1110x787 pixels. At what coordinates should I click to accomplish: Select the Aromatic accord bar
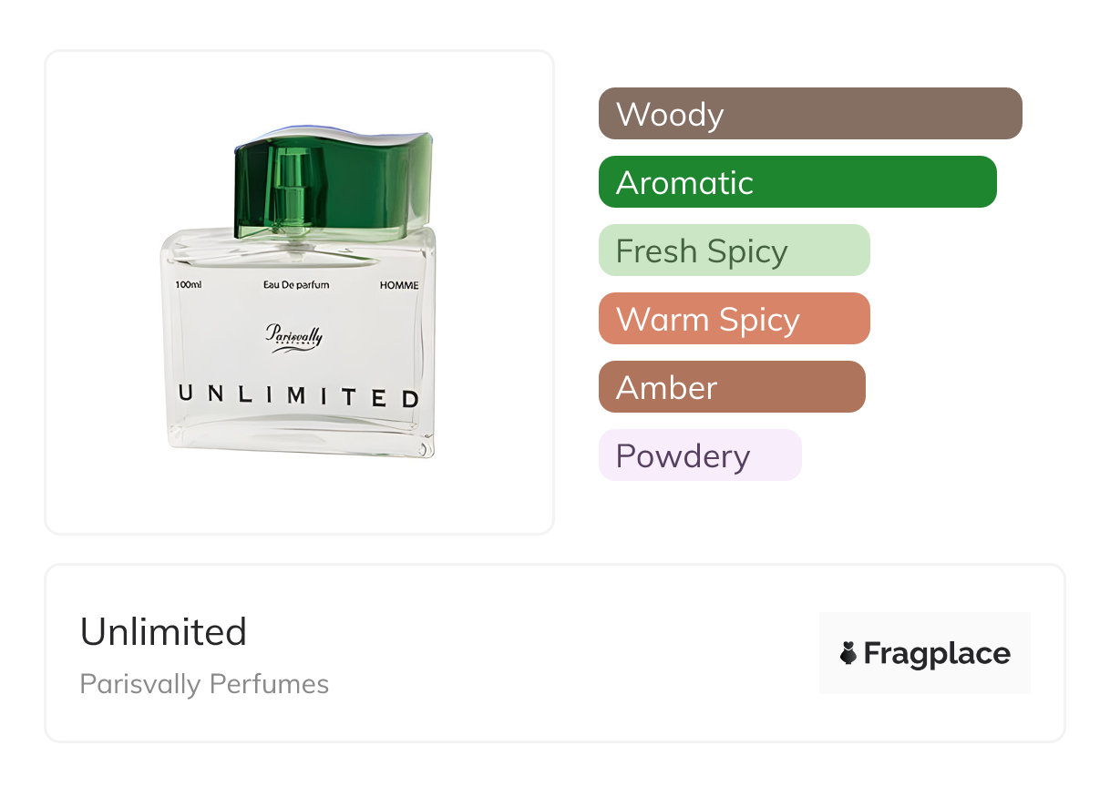click(x=797, y=182)
